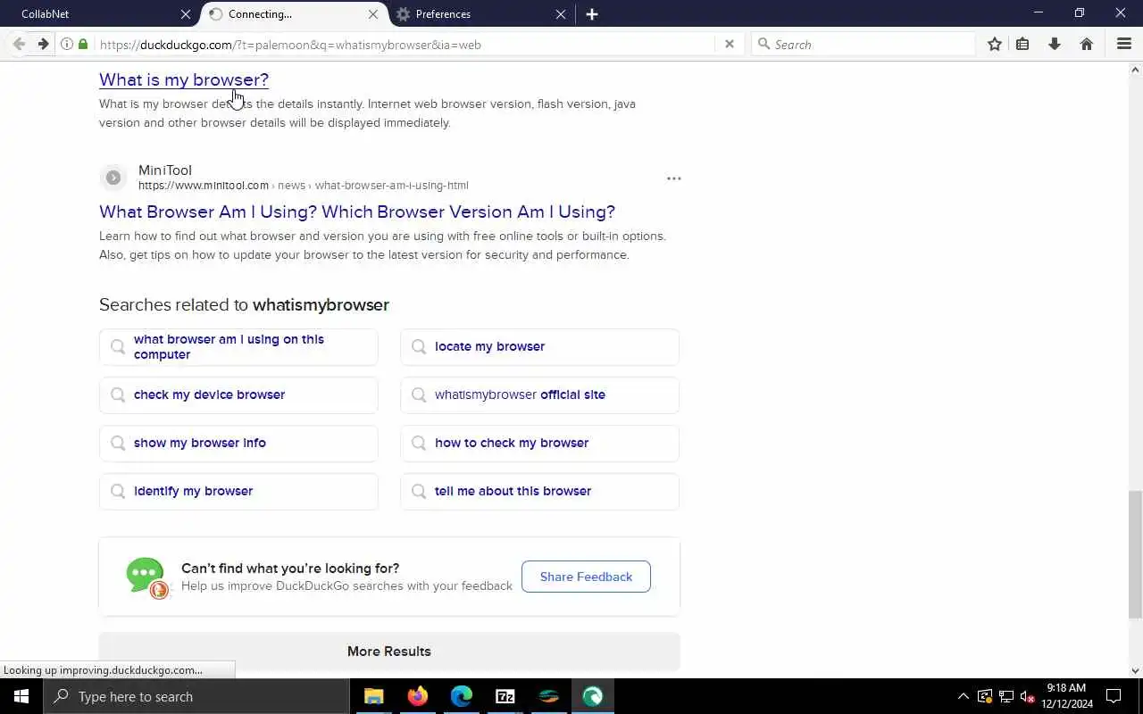
Task: Show hidden system tray icons
Action: (x=963, y=696)
